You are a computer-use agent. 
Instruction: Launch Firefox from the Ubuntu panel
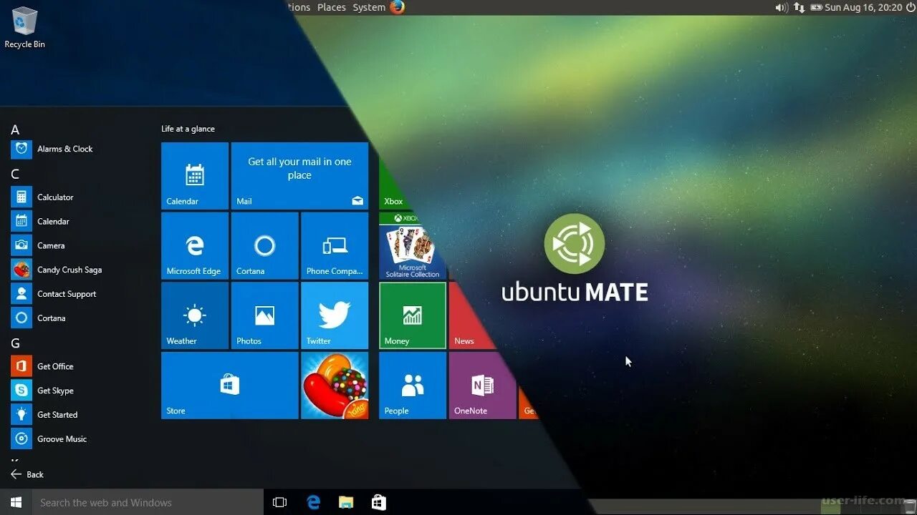point(398,7)
